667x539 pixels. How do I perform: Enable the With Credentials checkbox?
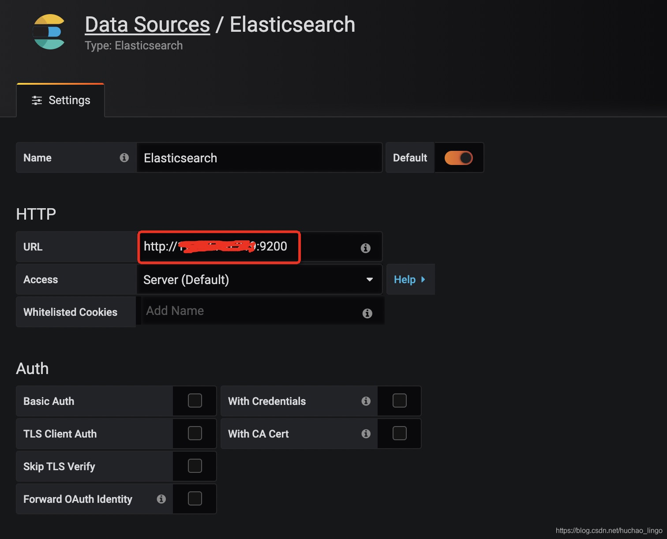[399, 401]
